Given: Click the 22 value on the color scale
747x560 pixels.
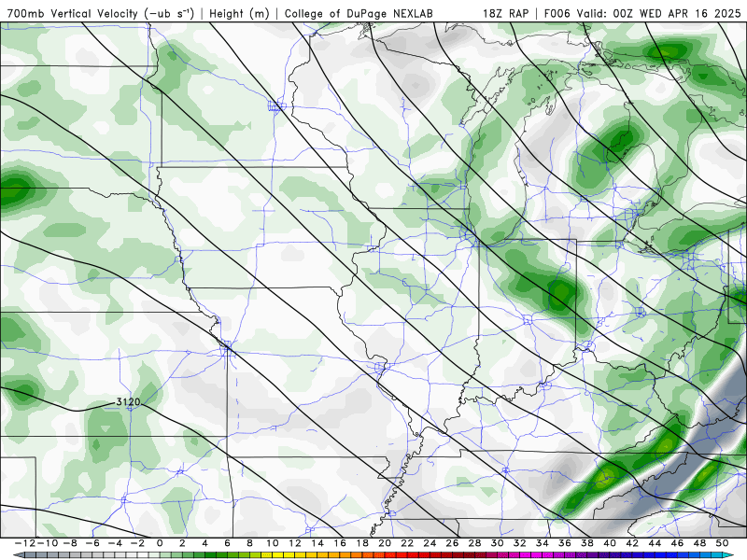Looking at the screenshot, I should [407, 543].
